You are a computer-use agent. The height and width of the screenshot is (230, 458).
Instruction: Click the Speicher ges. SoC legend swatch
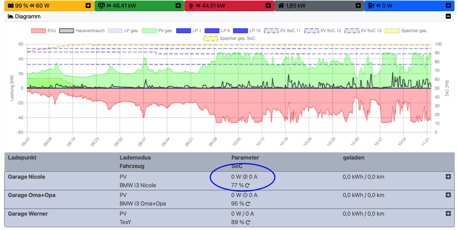pos(211,39)
